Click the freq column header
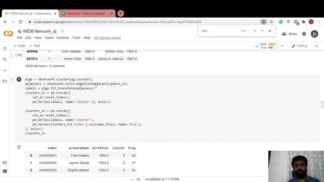Screen dimensions: 324x182 point(132,148)
